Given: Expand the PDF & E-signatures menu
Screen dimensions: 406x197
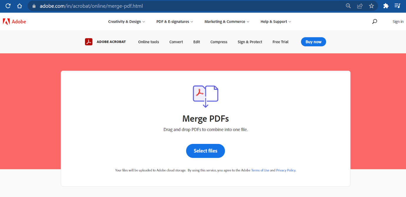Looking at the screenshot, I should [175, 21].
